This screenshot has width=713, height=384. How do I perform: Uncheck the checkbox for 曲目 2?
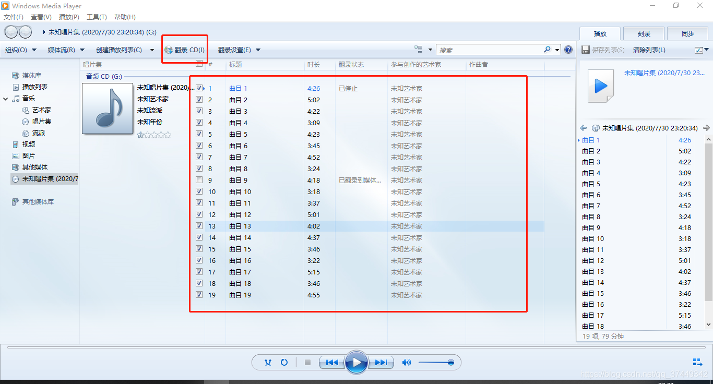[199, 99]
